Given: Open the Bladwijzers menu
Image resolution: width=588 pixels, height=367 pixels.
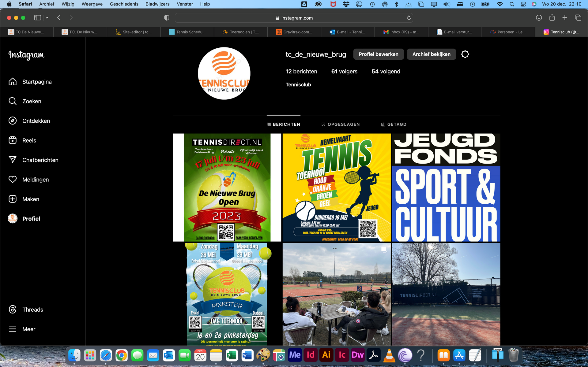Looking at the screenshot, I should [157, 4].
